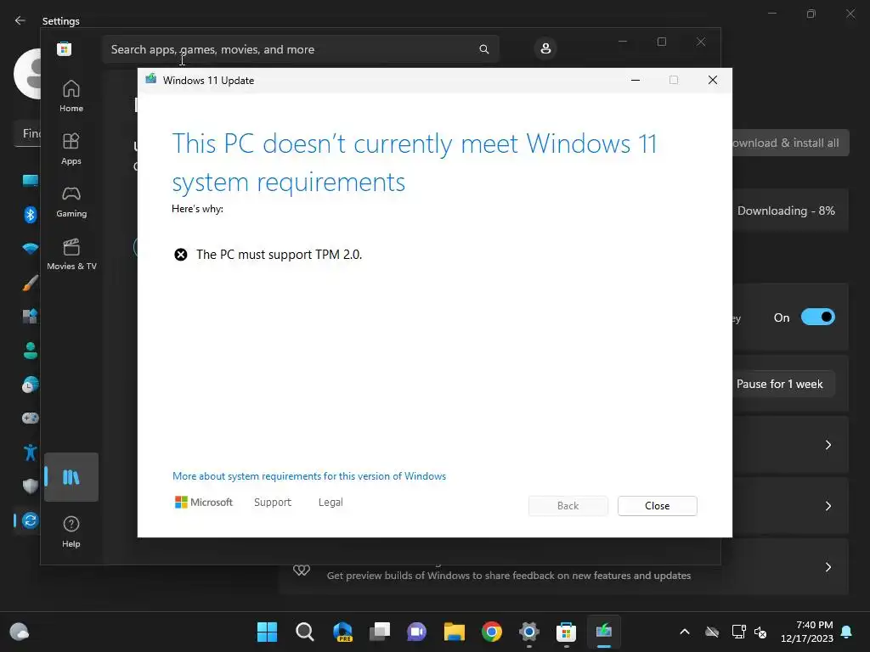
Task: Open Accounts in Settings sidebar
Action: 30,351
